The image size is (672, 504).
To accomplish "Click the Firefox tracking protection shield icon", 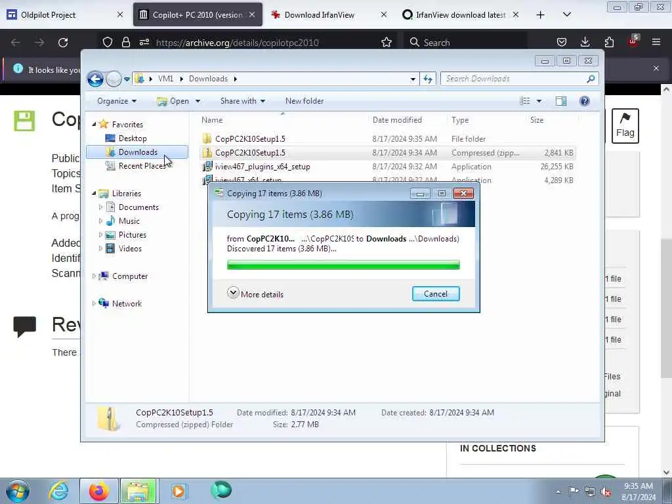I will 108,43.
